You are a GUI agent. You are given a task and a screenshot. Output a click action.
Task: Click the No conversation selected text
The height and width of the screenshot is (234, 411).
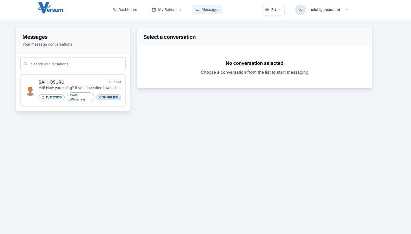click(x=255, y=63)
